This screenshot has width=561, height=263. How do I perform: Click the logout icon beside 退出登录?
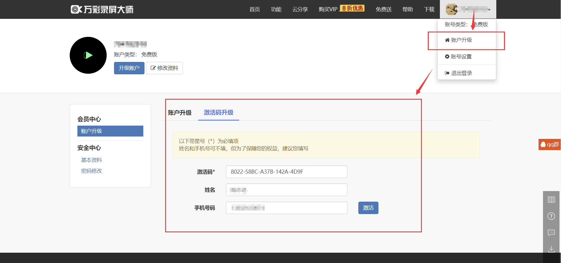coord(447,73)
